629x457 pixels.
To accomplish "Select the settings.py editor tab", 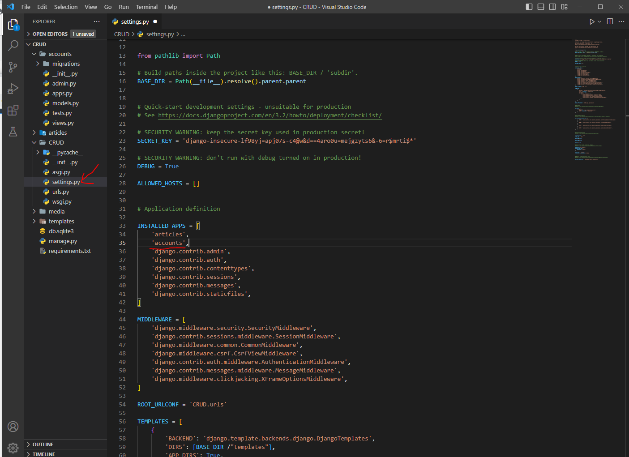I will [x=135, y=21].
